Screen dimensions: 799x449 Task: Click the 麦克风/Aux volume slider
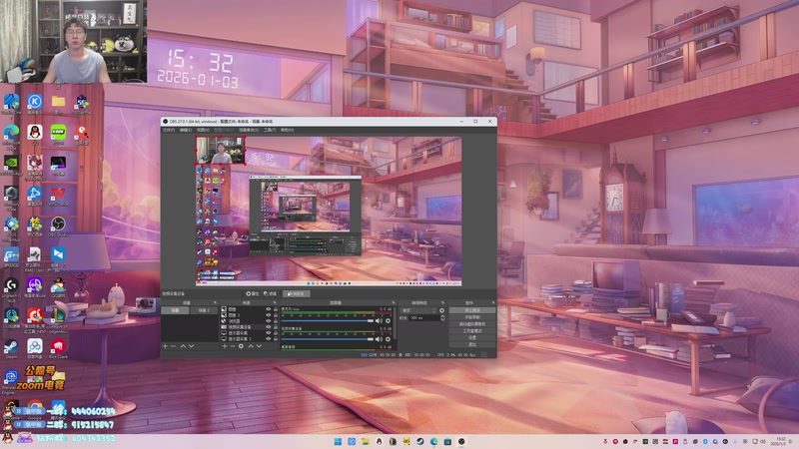328,320
